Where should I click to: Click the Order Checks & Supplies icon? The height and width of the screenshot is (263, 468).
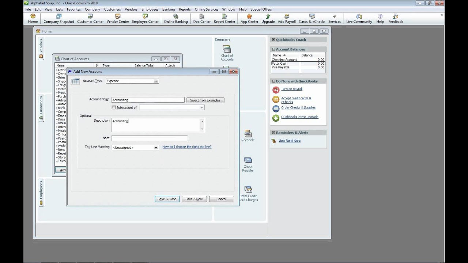(x=276, y=108)
